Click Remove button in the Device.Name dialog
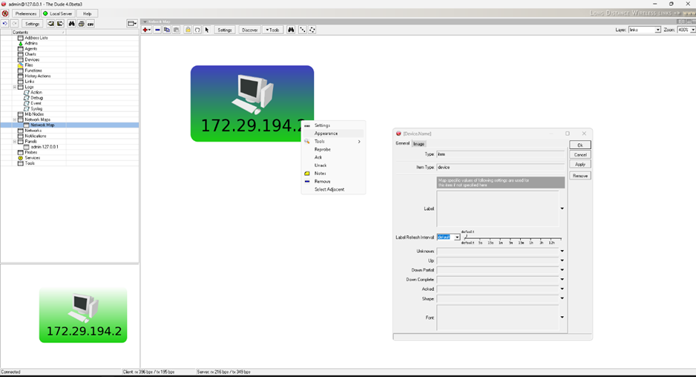 [x=580, y=176]
